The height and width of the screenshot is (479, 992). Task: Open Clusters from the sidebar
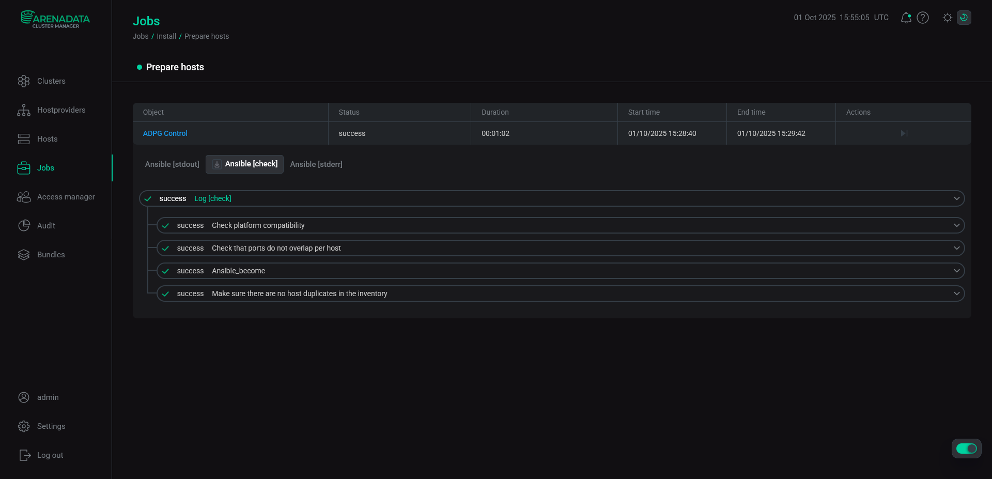click(51, 81)
